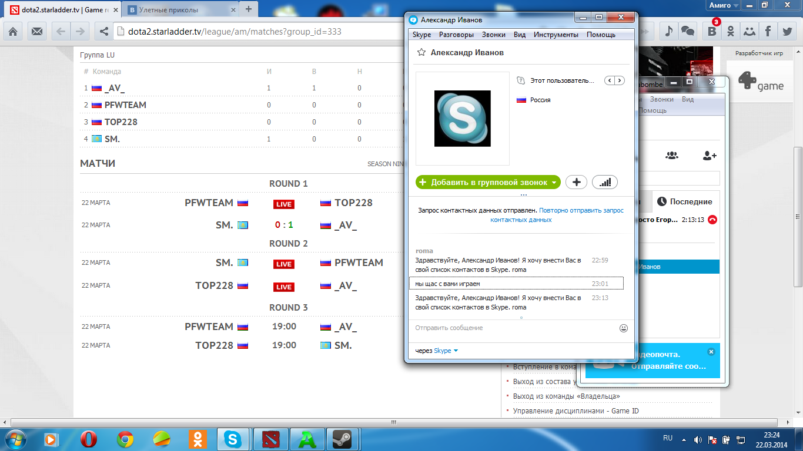Click the plus button in Skype conversation
The height and width of the screenshot is (451, 803).
coord(576,182)
